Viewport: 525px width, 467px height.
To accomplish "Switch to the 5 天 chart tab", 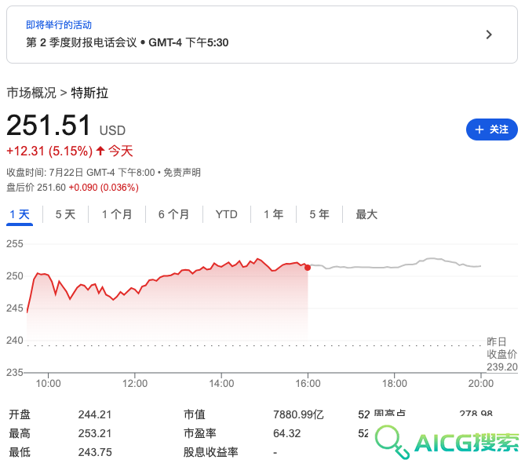I will [x=65, y=214].
